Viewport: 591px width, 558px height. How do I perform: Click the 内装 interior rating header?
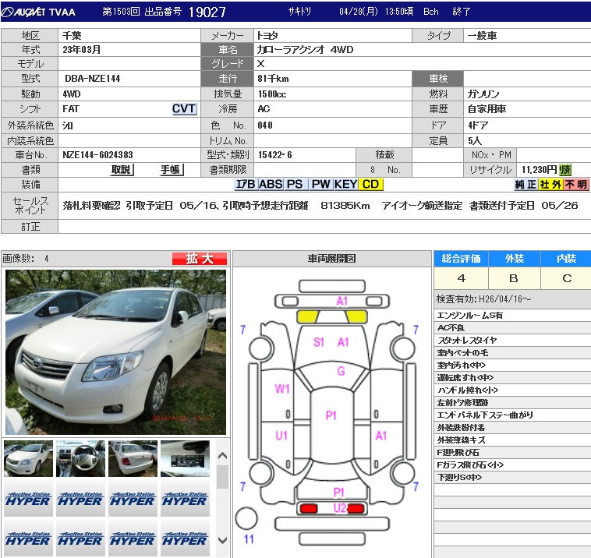[x=566, y=259]
